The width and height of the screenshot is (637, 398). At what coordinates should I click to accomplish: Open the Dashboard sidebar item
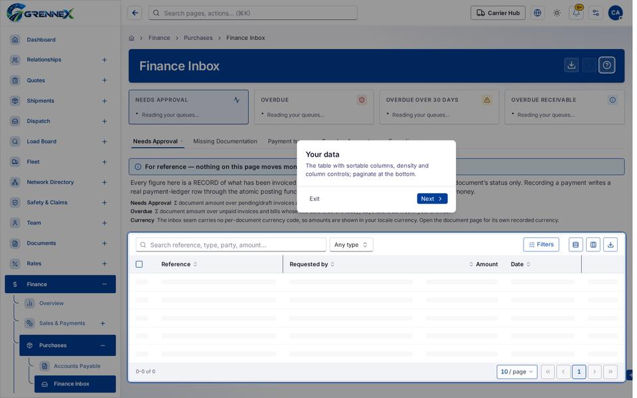(x=60, y=40)
